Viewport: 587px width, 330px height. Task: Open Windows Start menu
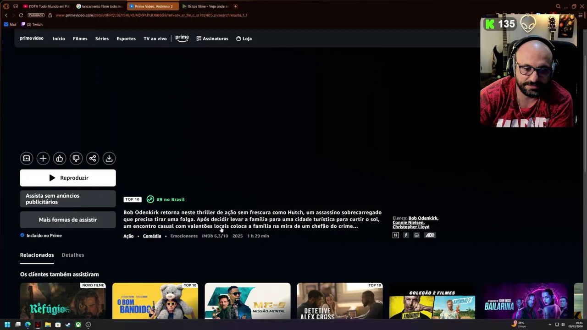(x=7, y=324)
